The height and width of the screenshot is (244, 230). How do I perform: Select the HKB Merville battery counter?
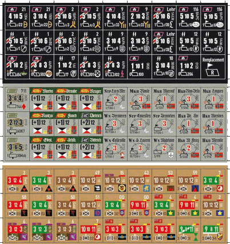(213, 149)
